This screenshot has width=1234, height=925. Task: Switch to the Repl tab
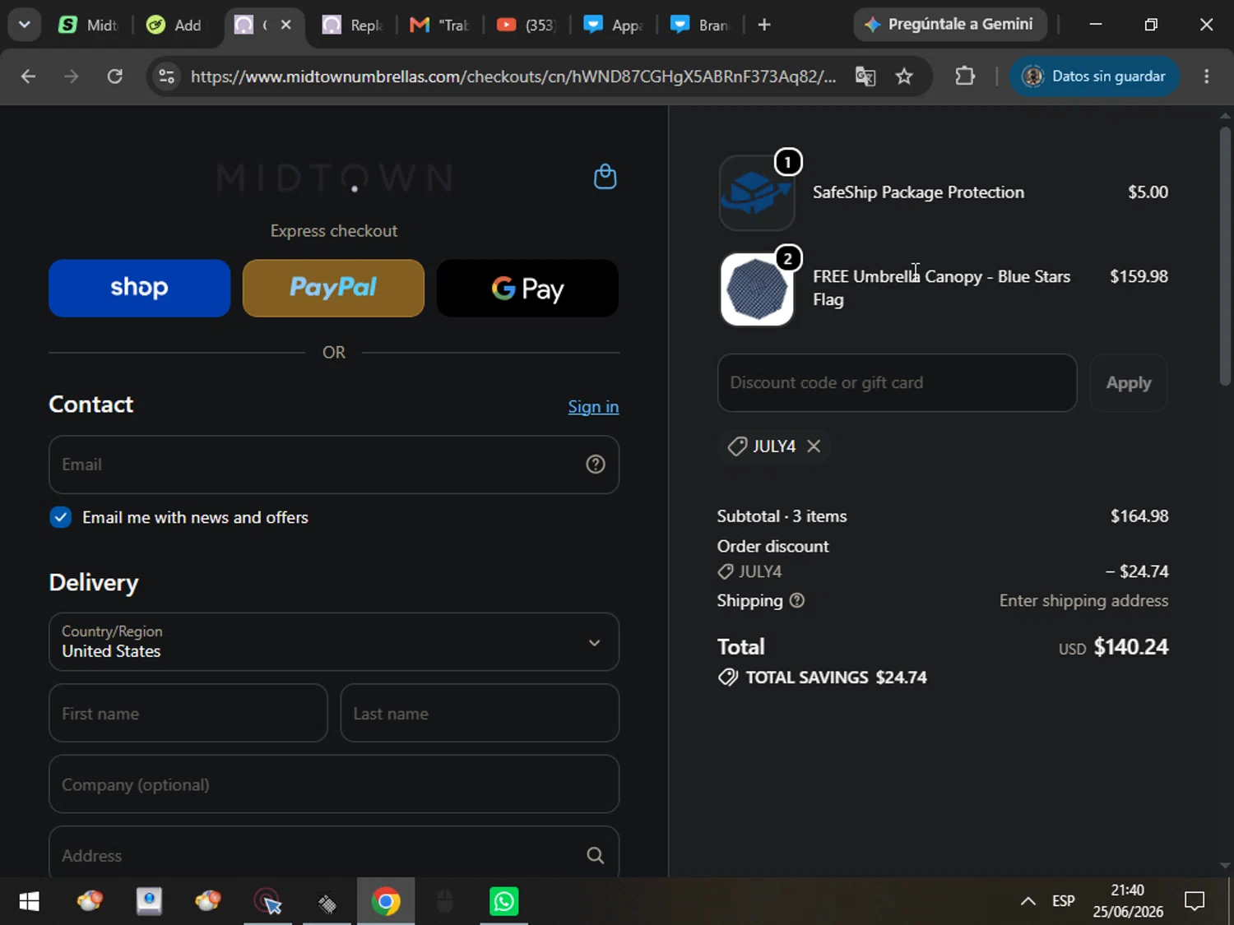point(353,25)
